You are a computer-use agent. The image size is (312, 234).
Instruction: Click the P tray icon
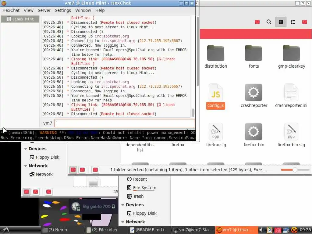click(x=270, y=230)
